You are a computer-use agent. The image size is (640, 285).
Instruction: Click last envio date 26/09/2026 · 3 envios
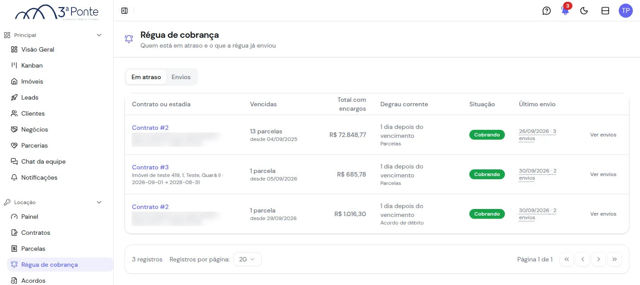click(x=537, y=135)
